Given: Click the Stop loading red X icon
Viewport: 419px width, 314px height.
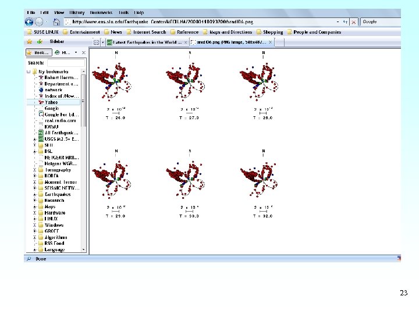Looking at the screenshot, I should point(354,22).
